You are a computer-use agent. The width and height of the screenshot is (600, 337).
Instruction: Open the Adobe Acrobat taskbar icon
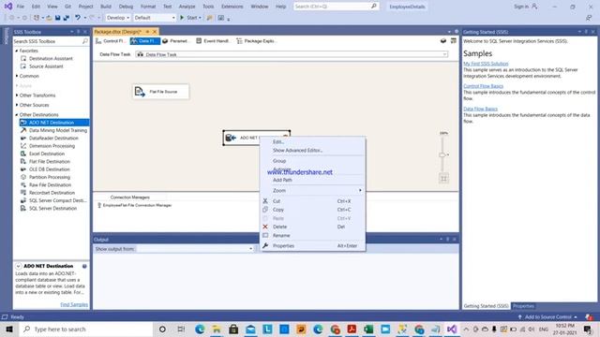(352, 329)
